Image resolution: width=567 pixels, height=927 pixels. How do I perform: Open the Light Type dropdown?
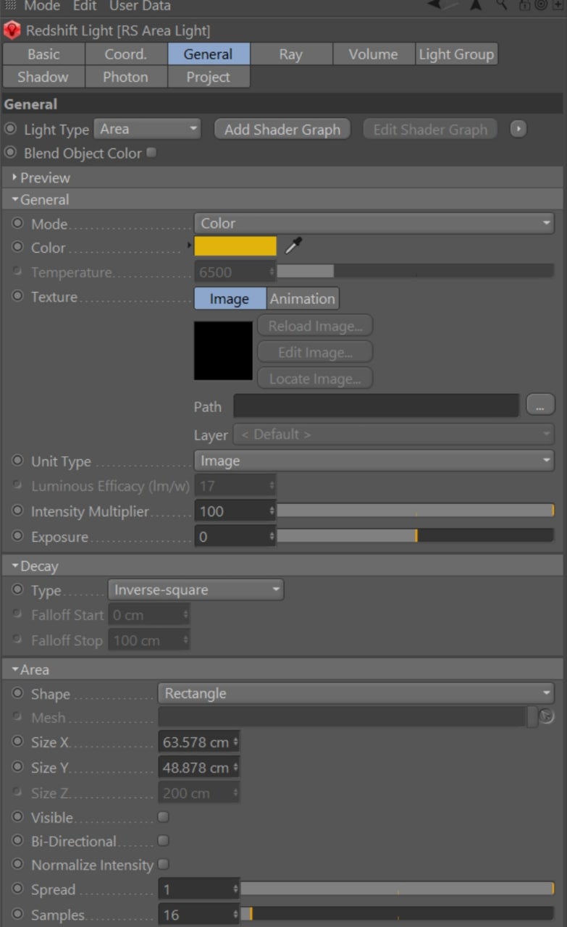pyautogui.click(x=148, y=129)
